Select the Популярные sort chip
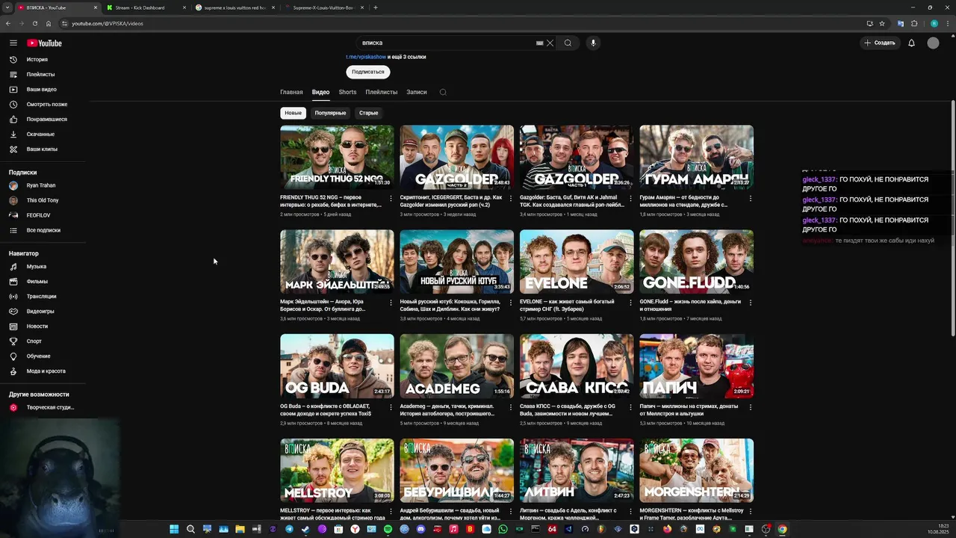The image size is (956, 538). (330, 113)
